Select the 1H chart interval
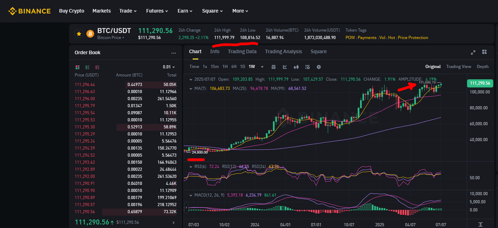 click(225, 67)
